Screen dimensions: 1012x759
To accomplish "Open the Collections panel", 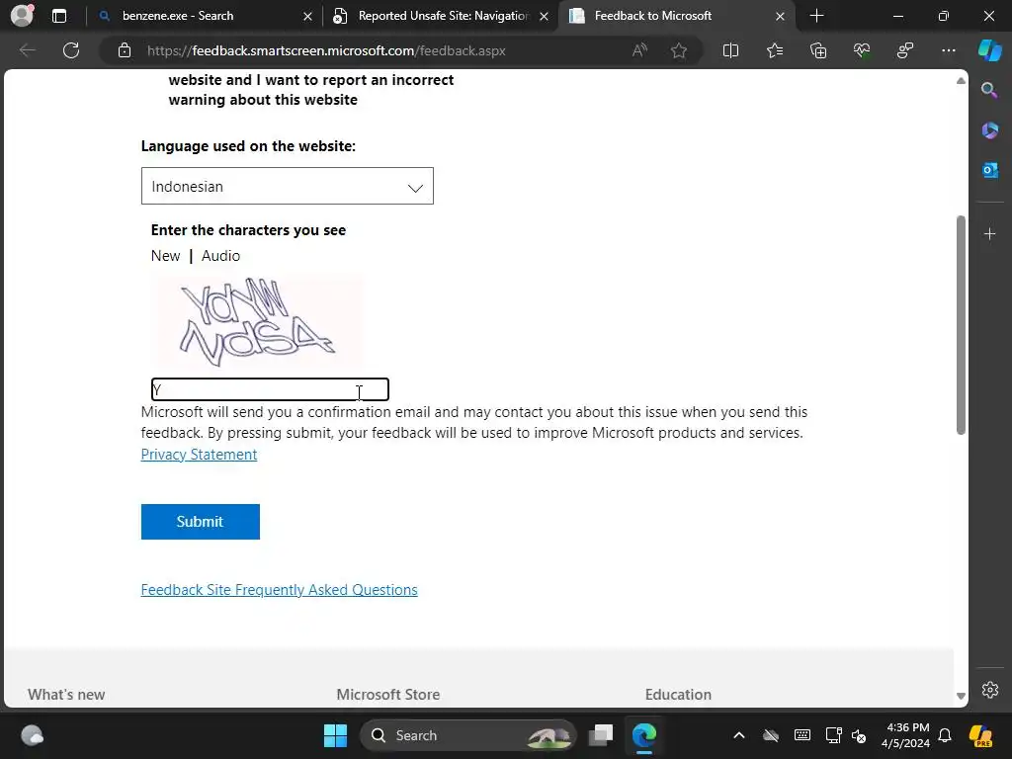I will click(x=818, y=50).
